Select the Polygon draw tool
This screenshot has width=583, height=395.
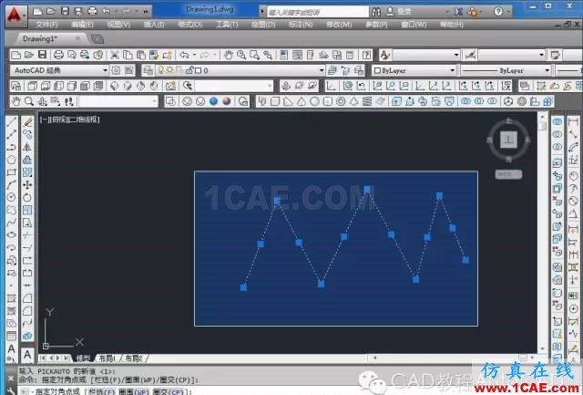pos(12,160)
